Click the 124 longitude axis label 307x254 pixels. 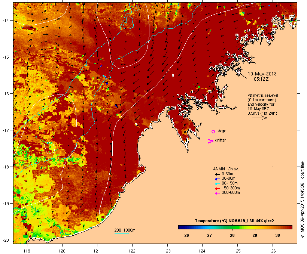point(202,251)
